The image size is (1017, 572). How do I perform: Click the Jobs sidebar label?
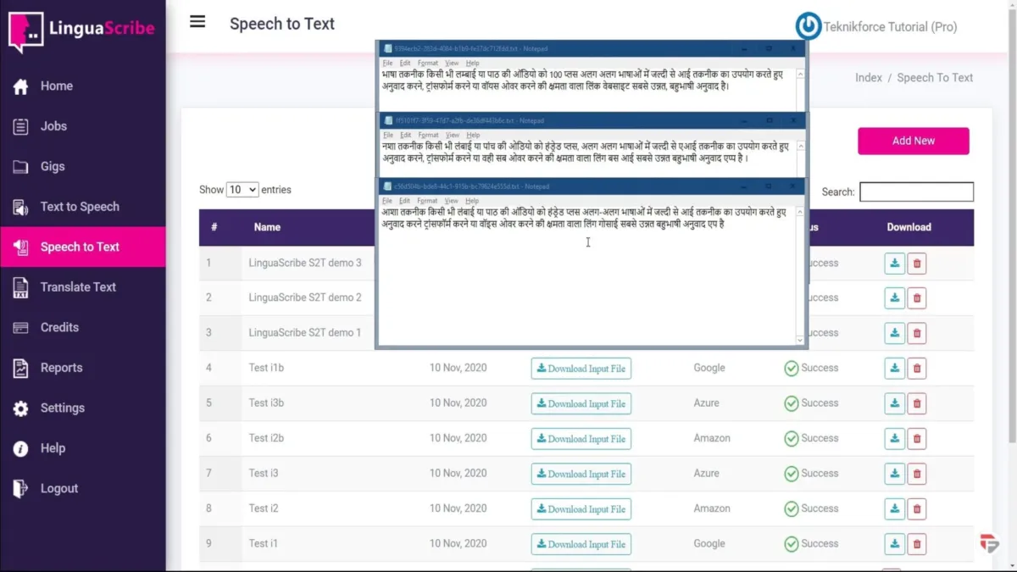coord(53,126)
